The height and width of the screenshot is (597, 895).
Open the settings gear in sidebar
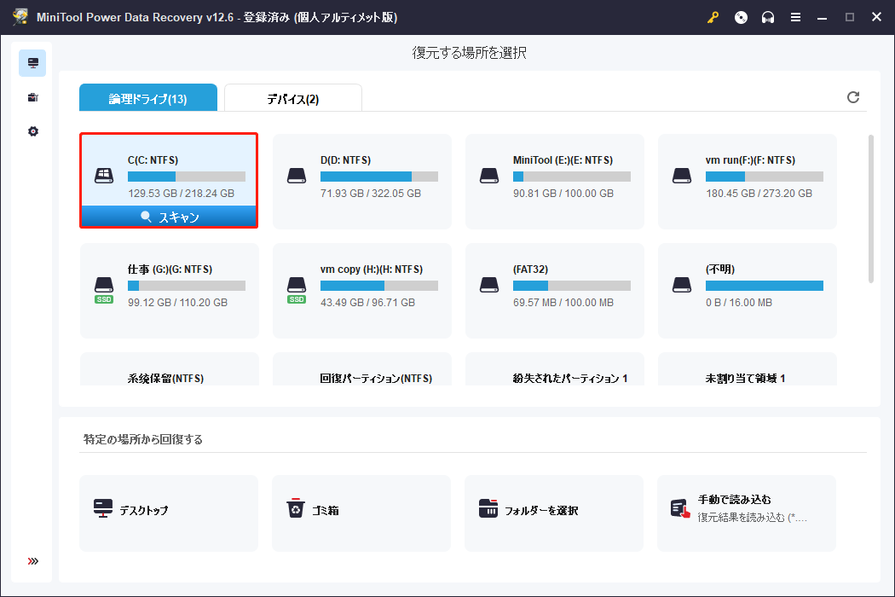point(32,131)
